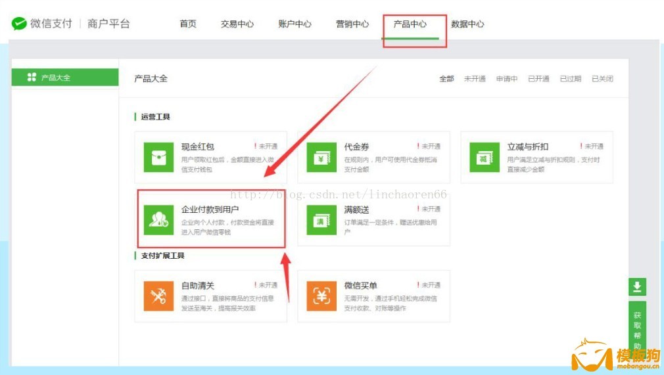Click the 商户平台 header text
The image size is (664, 375).
[x=108, y=24]
